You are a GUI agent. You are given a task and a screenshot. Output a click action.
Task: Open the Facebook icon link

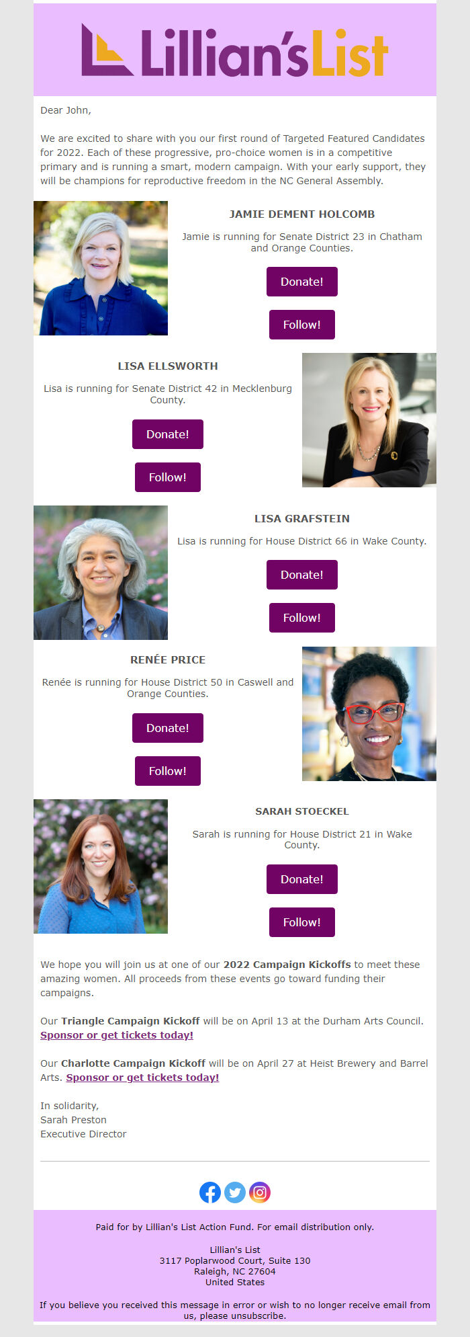[210, 1192]
